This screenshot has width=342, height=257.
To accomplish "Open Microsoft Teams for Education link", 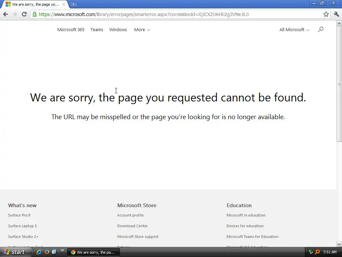I will (252, 237).
